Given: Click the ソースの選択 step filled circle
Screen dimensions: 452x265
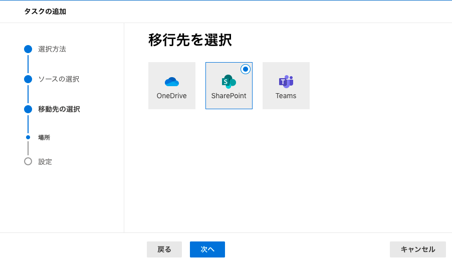Looking at the screenshot, I should pyautogui.click(x=28, y=79).
